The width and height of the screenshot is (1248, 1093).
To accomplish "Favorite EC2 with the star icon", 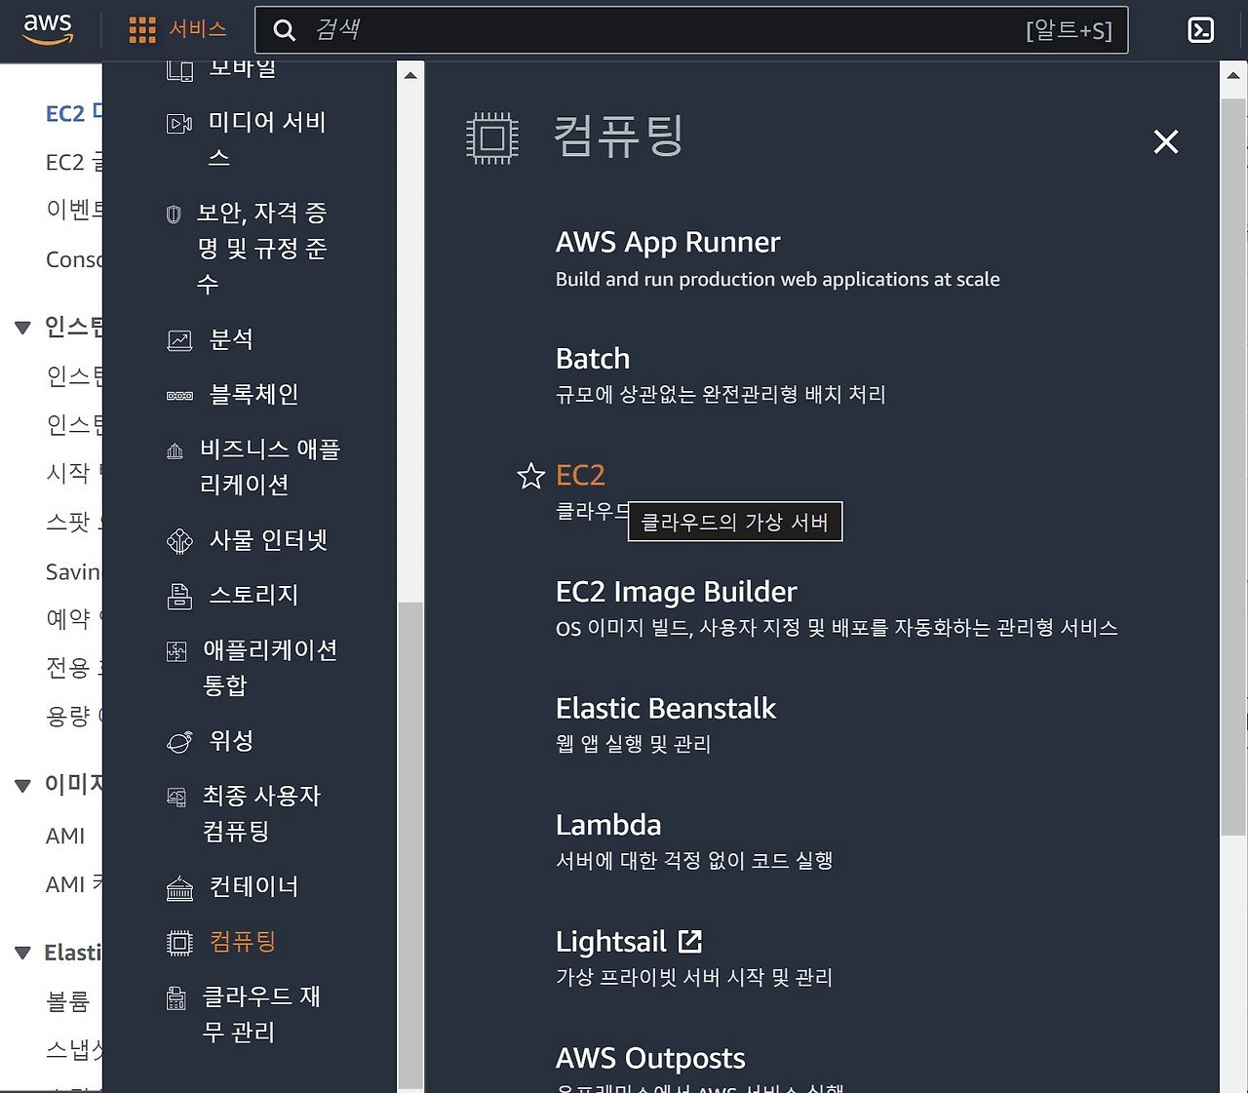I will pyautogui.click(x=530, y=476).
